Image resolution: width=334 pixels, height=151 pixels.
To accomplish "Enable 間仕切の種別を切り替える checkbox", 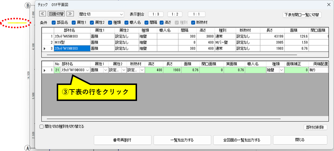I will tap(42, 127).
